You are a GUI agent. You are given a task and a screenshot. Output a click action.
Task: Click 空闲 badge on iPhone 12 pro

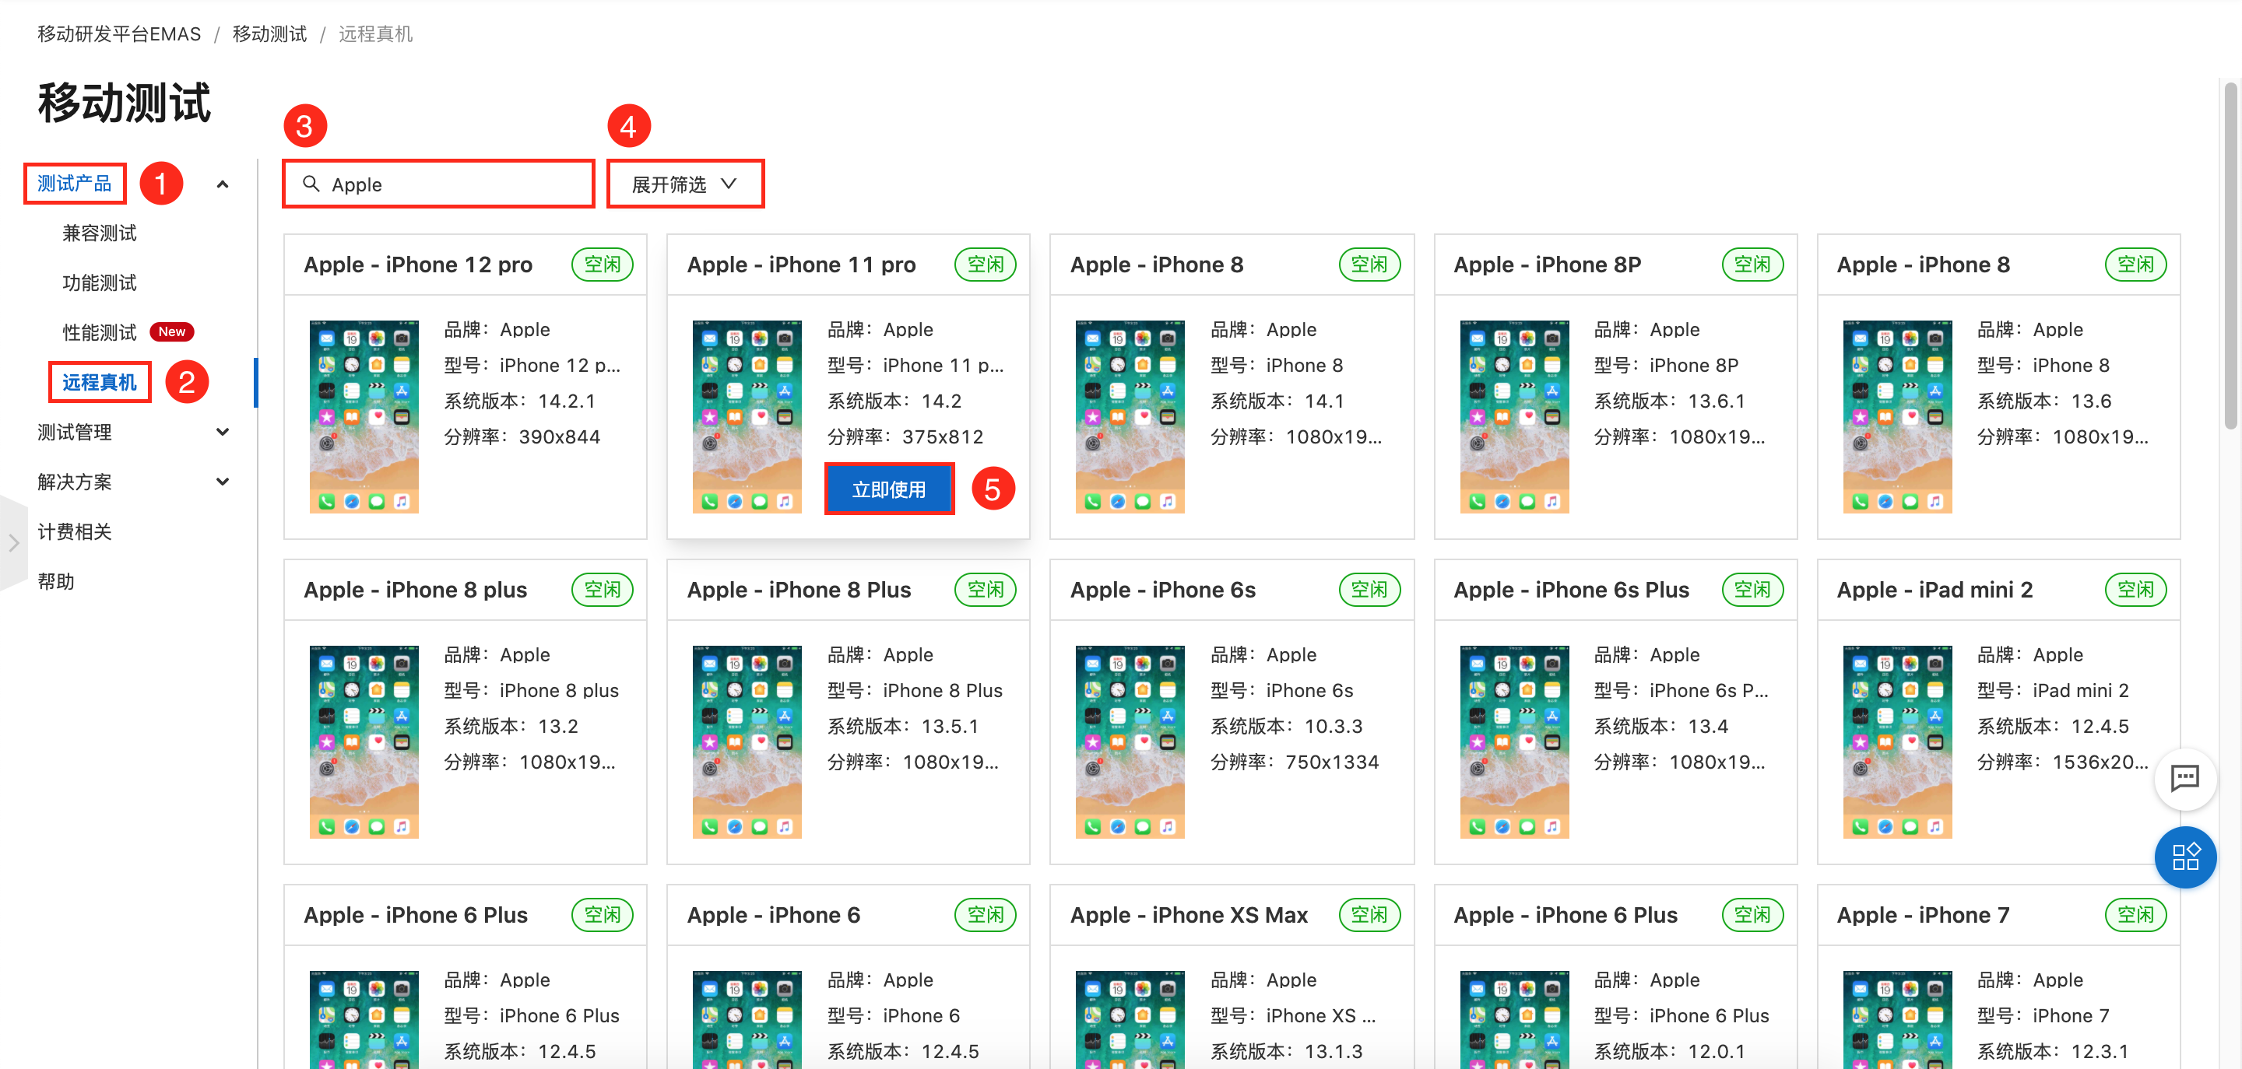(603, 265)
